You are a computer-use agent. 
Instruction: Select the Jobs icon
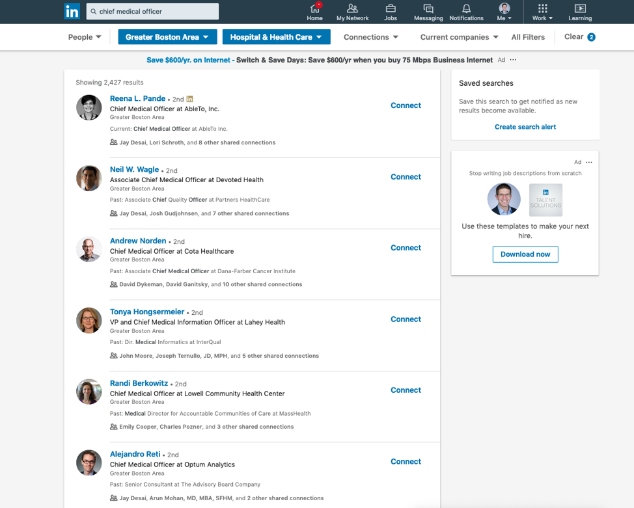[390, 12]
